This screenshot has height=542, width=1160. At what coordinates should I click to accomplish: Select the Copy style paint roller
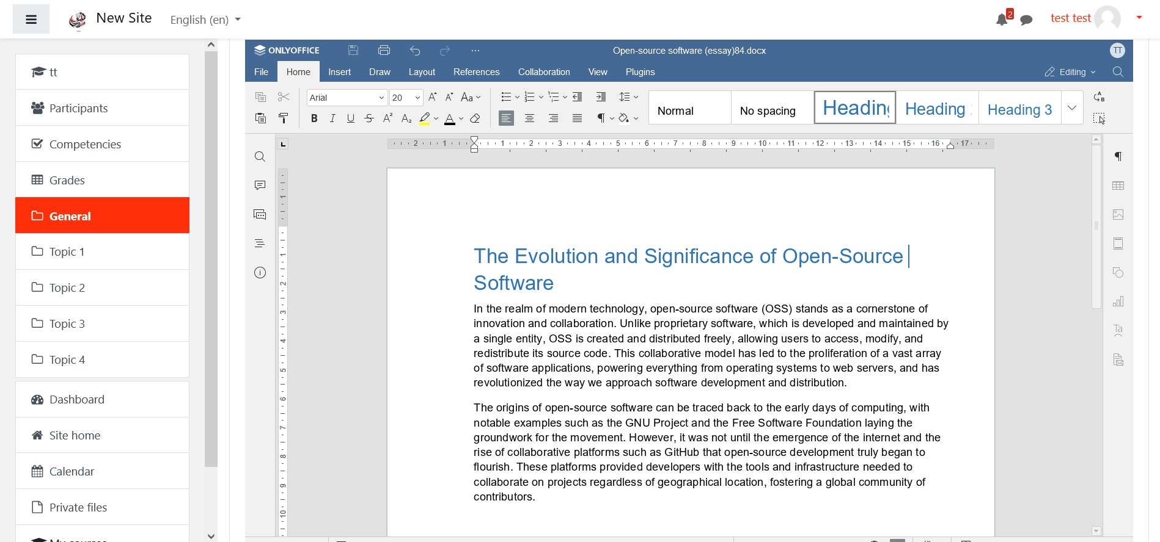point(284,118)
